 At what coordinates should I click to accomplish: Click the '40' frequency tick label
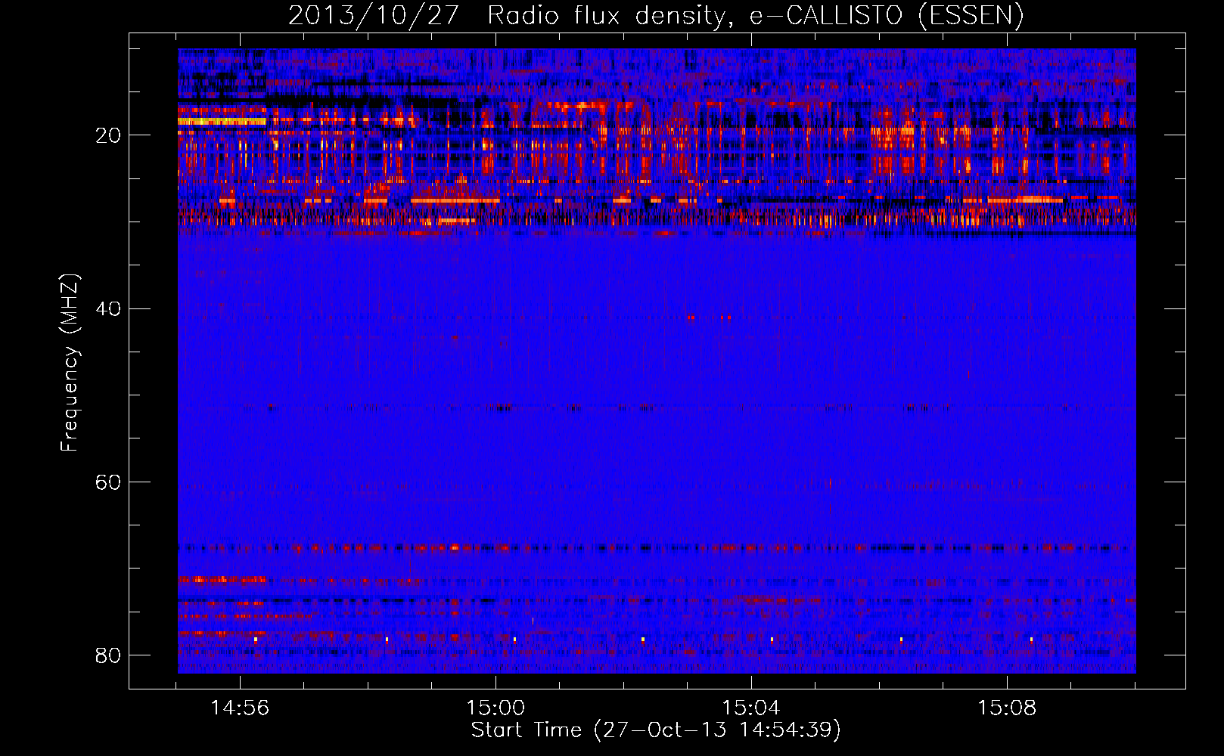tap(108, 308)
